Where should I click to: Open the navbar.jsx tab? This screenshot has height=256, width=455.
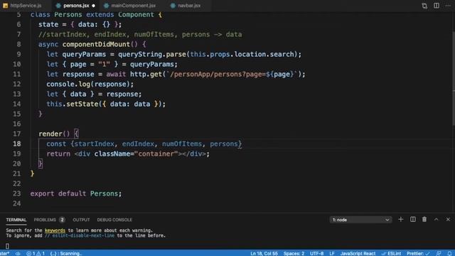[x=189, y=6]
